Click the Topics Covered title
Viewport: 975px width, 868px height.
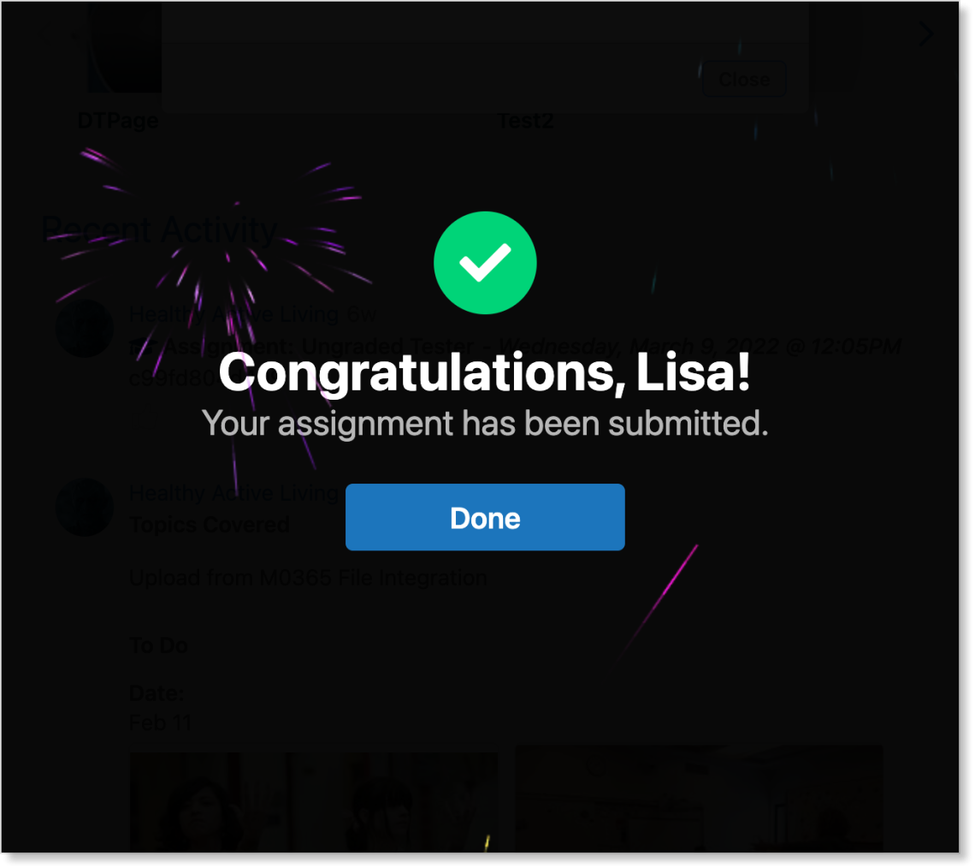coord(210,525)
